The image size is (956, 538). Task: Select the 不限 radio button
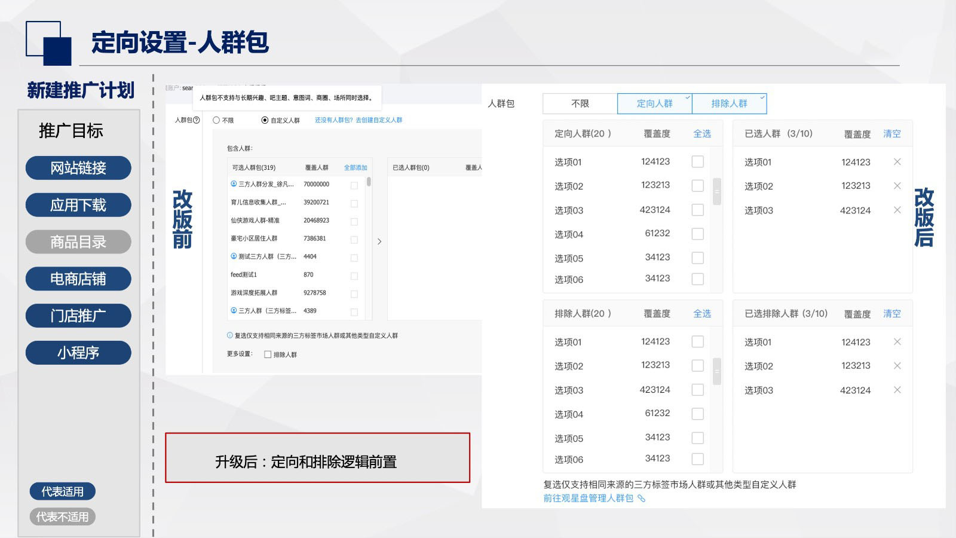tap(216, 120)
